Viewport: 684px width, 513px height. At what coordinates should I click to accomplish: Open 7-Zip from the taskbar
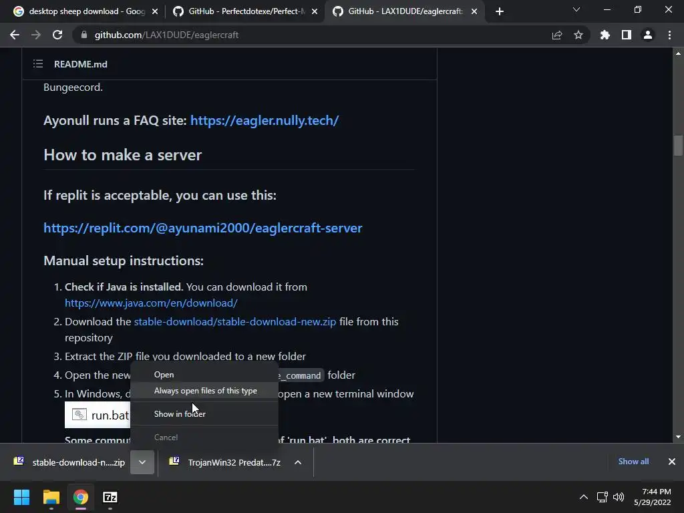(x=110, y=497)
